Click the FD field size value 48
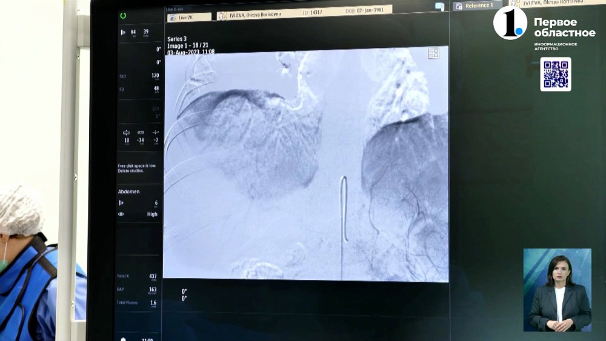 156,88
